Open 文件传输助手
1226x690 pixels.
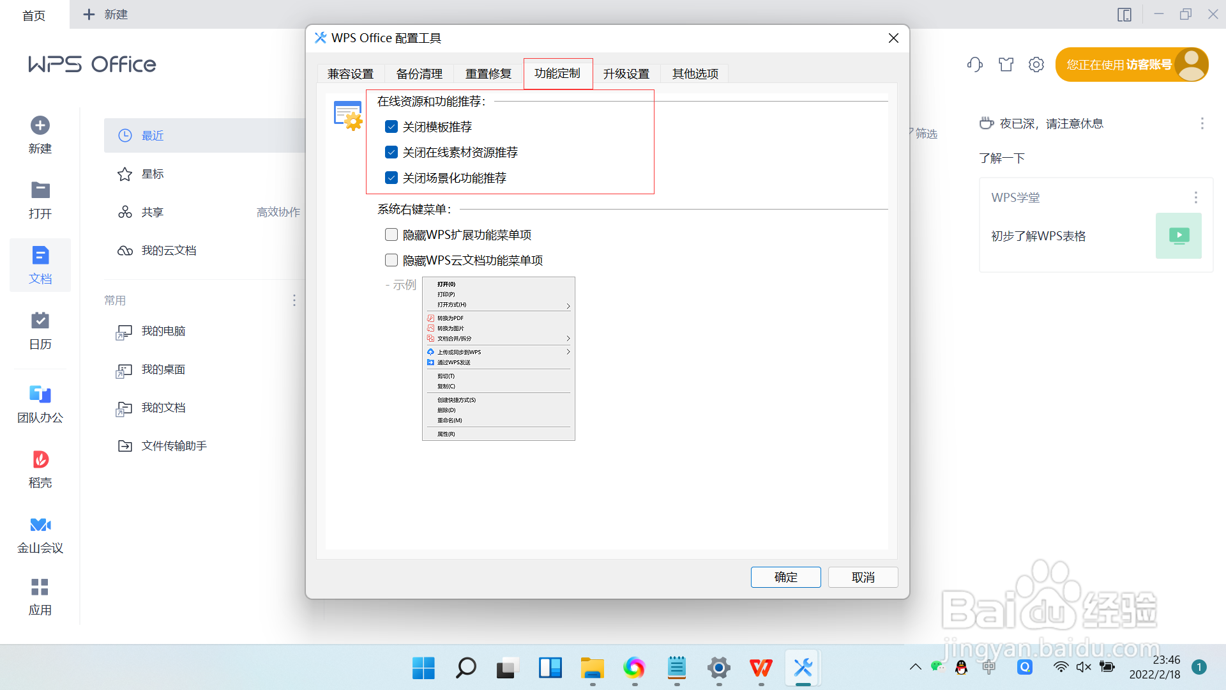click(x=204, y=446)
